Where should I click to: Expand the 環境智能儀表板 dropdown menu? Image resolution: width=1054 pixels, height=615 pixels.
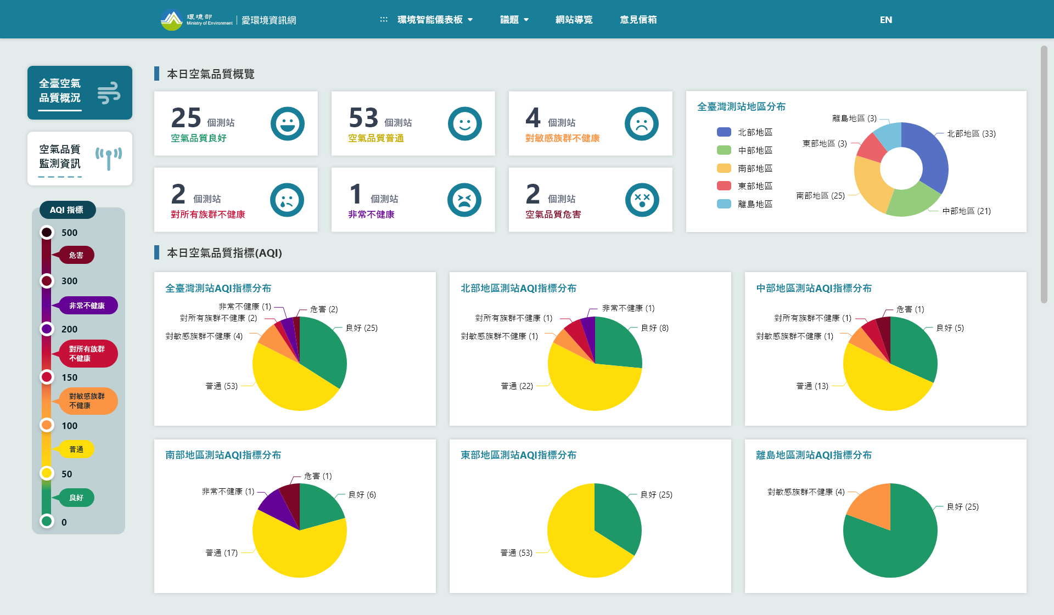pos(434,20)
